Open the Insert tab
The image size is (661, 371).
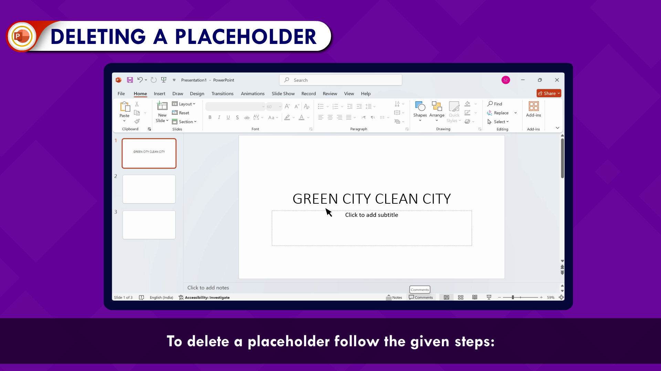click(x=159, y=93)
